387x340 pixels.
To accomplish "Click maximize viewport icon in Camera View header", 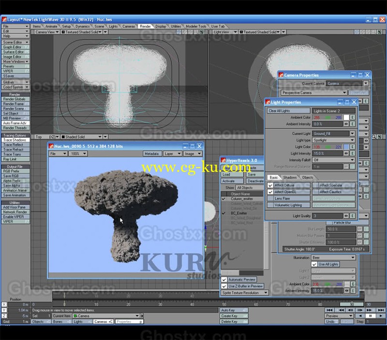I will coord(202,32).
